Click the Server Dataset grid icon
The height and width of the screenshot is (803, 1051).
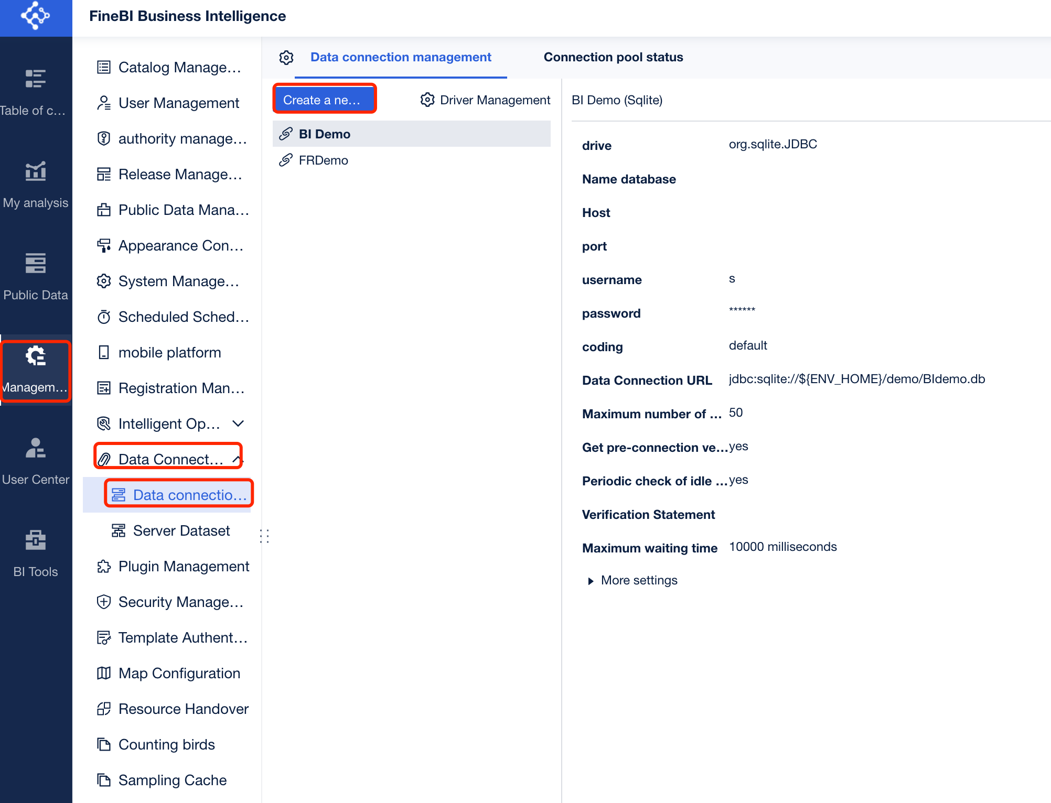118,530
